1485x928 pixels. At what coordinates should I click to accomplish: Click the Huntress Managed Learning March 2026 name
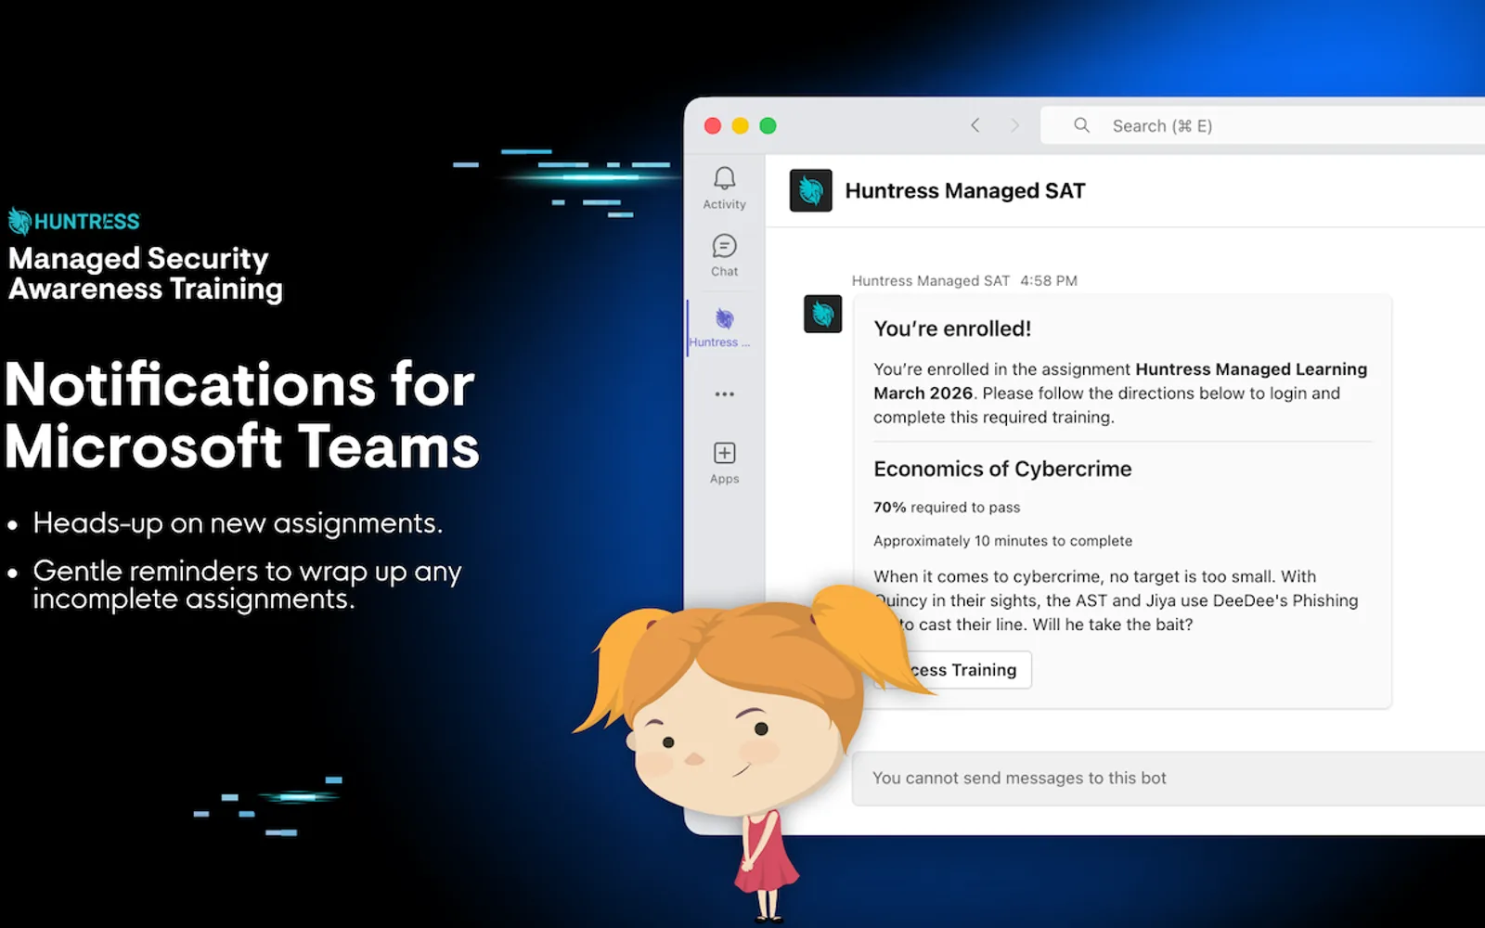click(x=1120, y=380)
